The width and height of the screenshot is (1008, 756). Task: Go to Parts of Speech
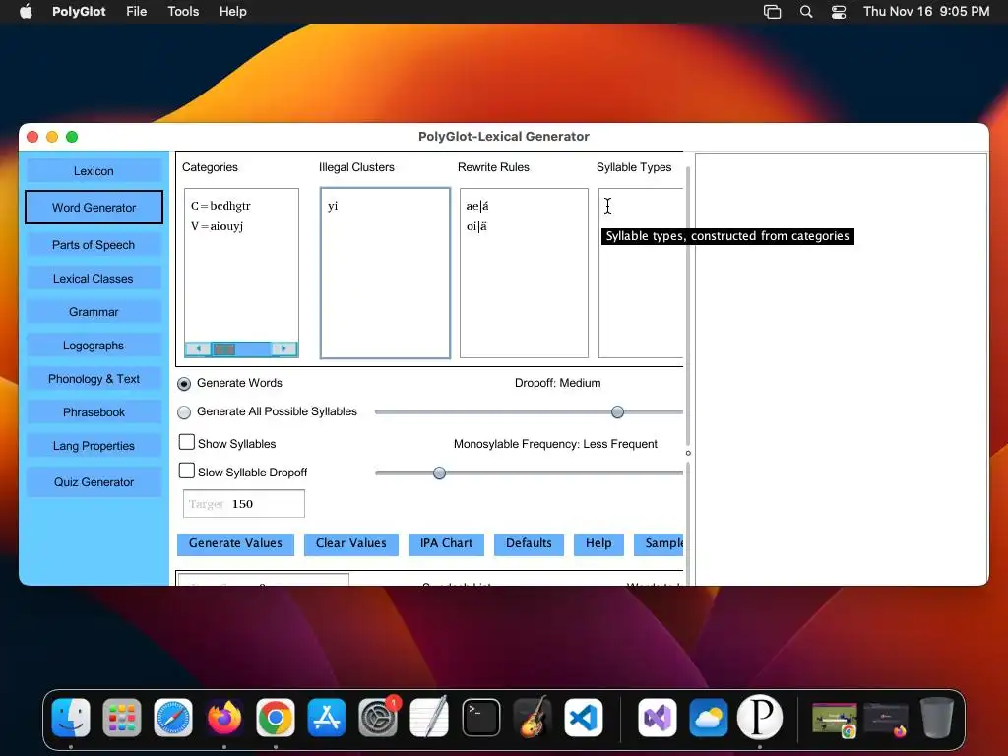tap(94, 245)
